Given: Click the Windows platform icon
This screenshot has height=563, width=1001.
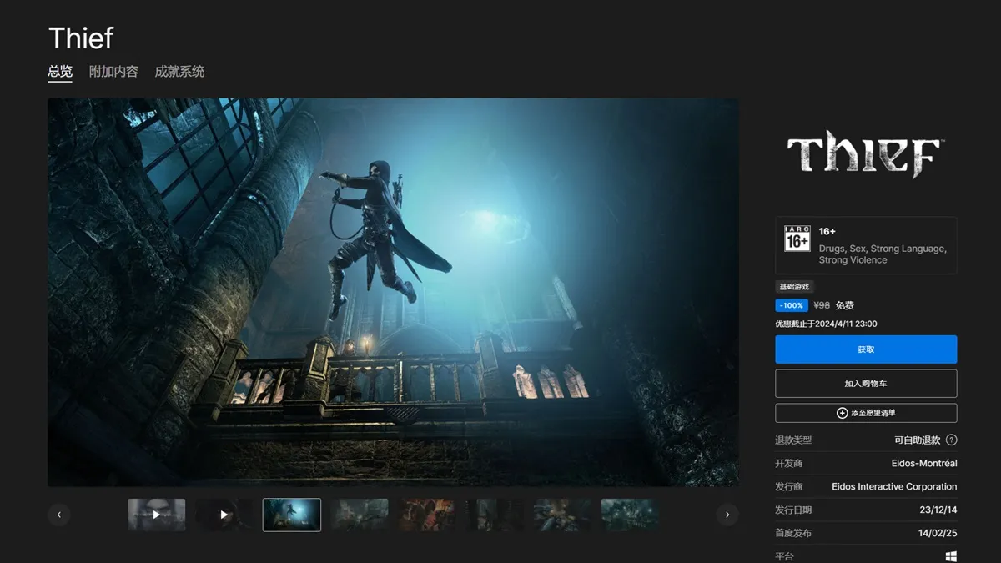Looking at the screenshot, I should point(951,556).
